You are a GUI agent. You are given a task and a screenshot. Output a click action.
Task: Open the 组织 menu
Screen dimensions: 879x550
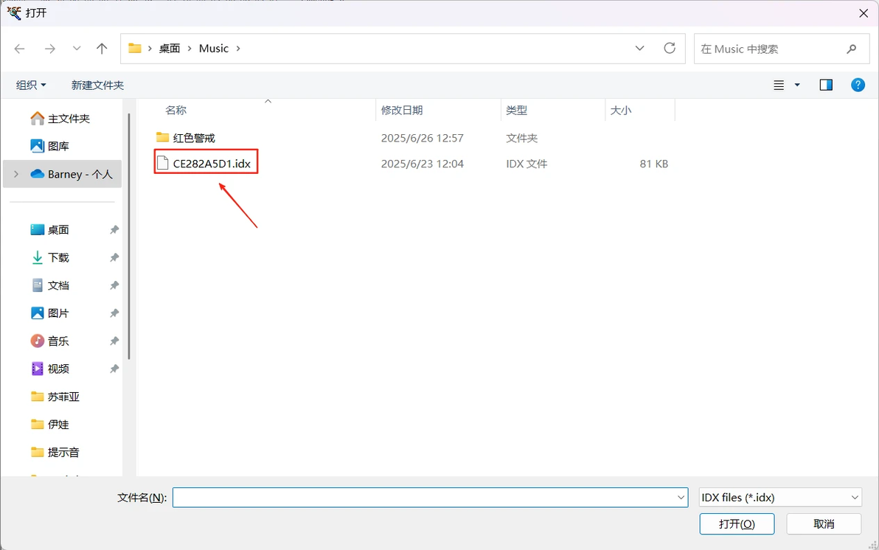[31, 86]
